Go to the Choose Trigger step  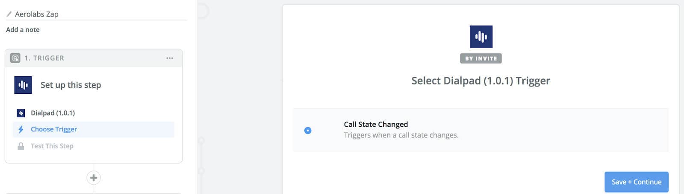click(54, 129)
